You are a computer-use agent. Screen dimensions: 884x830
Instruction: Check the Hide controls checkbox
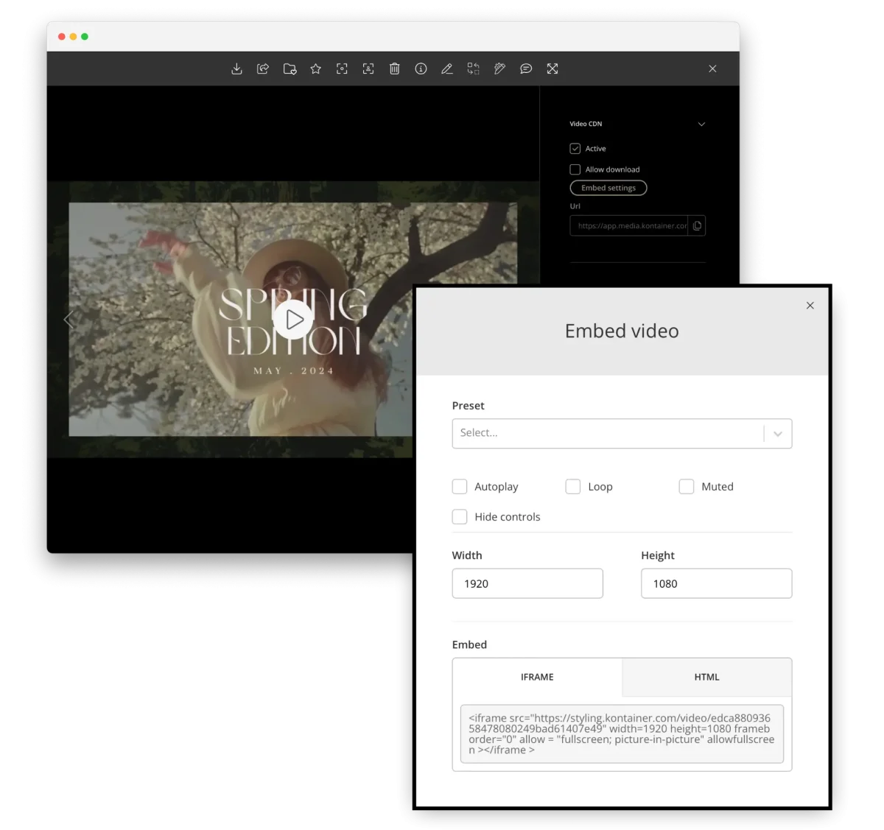click(460, 517)
